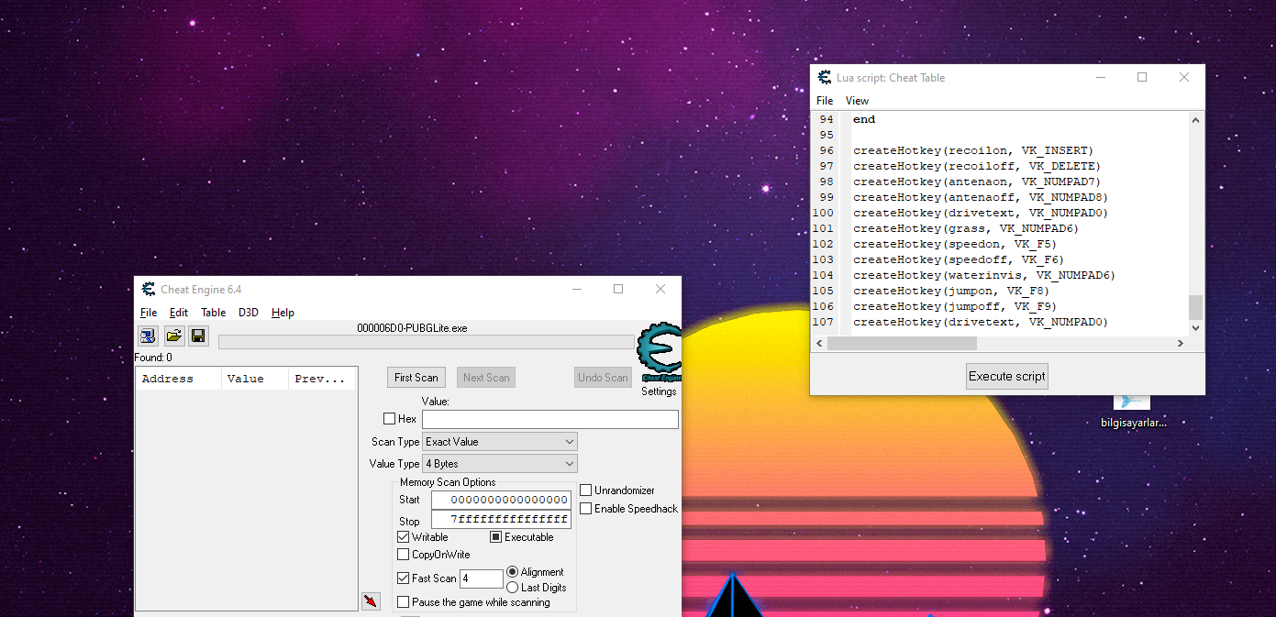Click the Lua script window title icon
Image resolution: width=1276 pixels, height=617 pixels.
pos(825,78)
